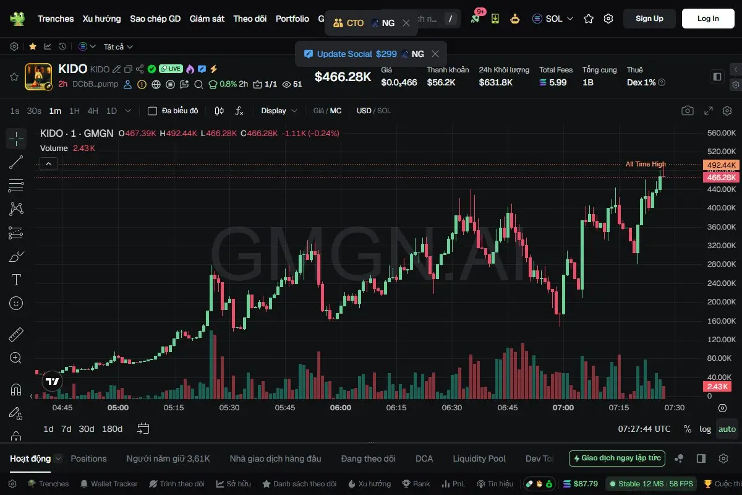This screenshot has width=742, height=495.
Task: Copy the KIDO token address icon
Action: 128,69
